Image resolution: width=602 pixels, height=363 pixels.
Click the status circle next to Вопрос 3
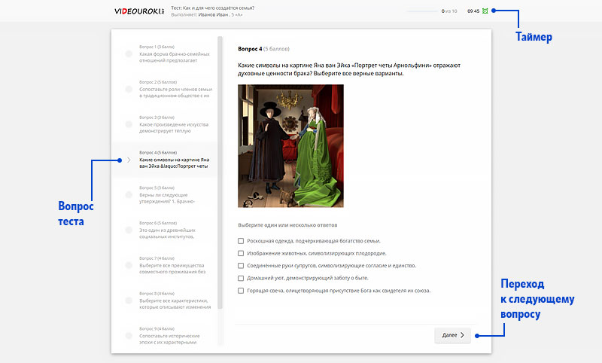tap(129, 124)
